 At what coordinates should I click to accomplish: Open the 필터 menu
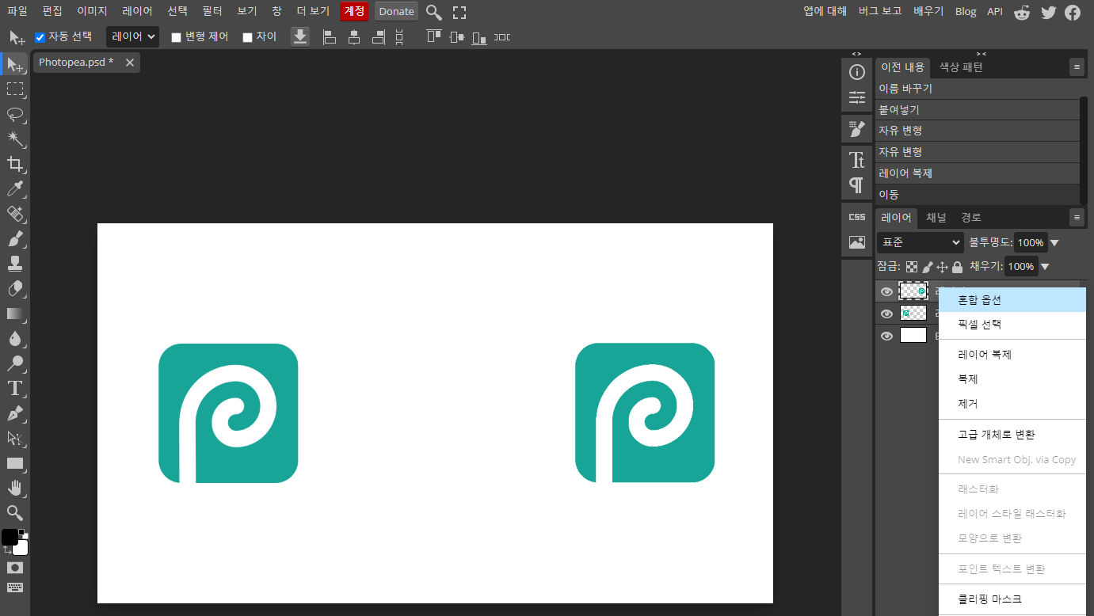(x=212, y=11)
